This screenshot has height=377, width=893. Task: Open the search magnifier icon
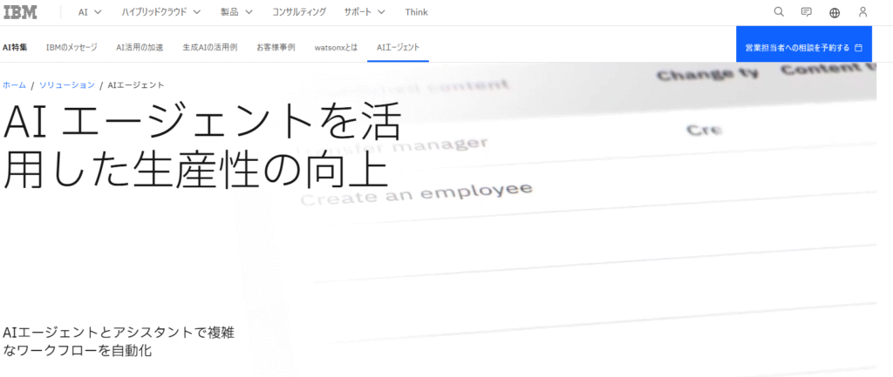pyautogui.click(x=779, y=12)
